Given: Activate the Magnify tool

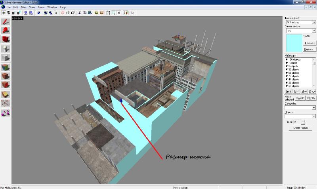Looking at the screenshot, I should (6, 30).
